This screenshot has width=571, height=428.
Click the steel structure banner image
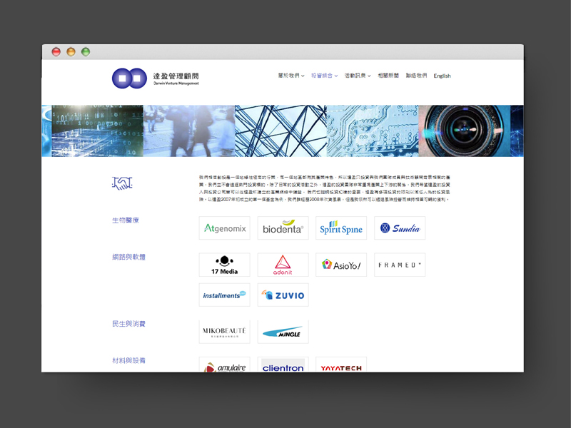(x=281, y=131)
